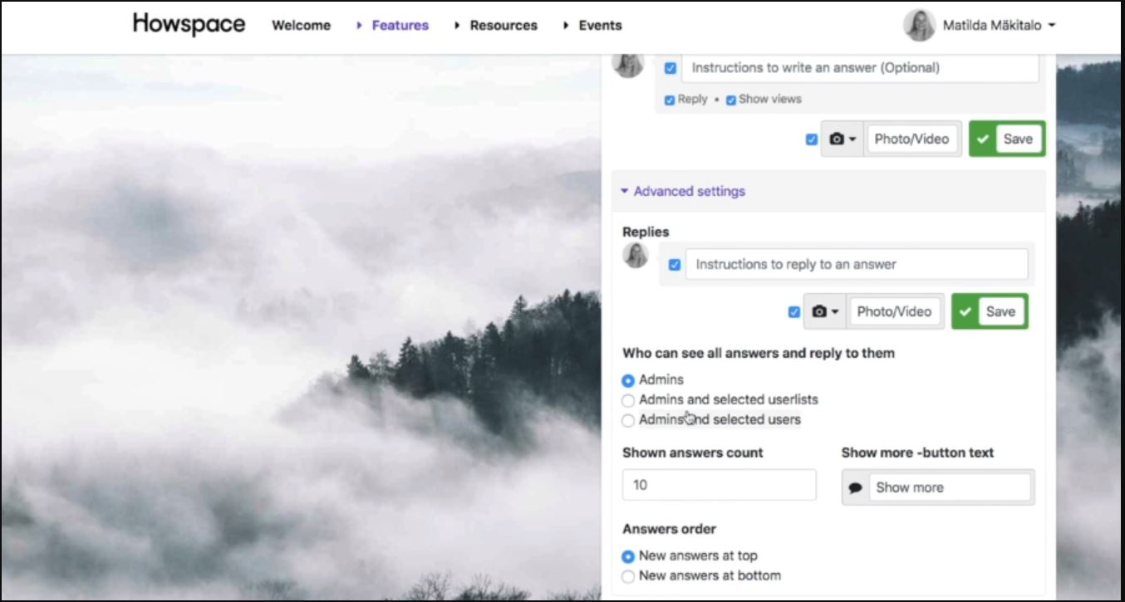Click 'Instructions to write an answer (Optional)' field
The image size is (1125, 602).
[860, 68]
